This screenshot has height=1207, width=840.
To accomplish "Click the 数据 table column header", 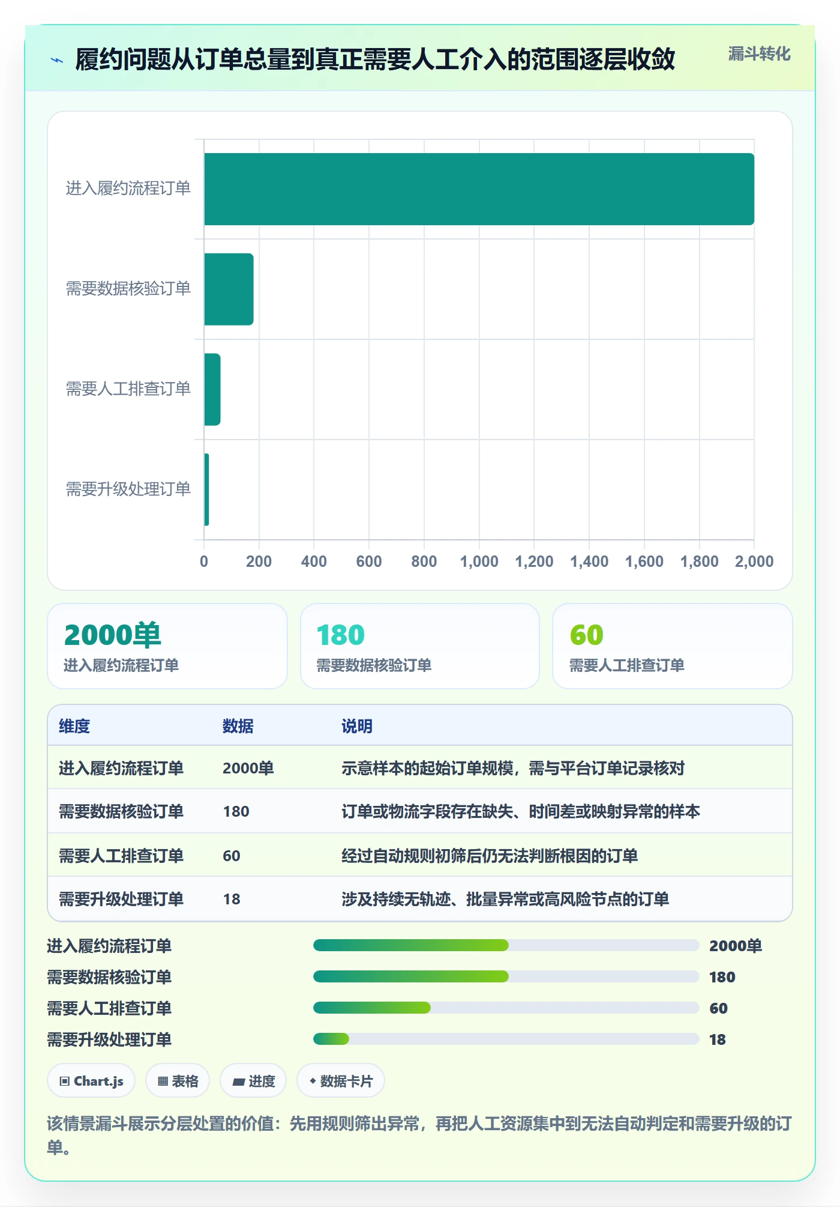I will coord(238,726).
